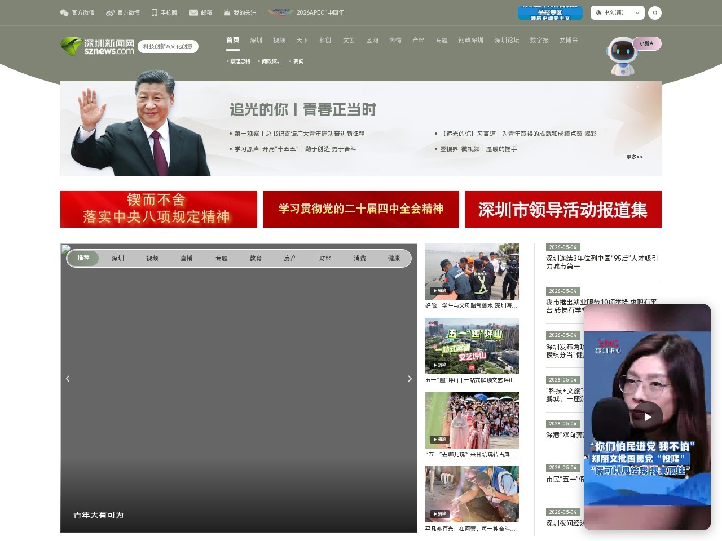Select the 推荐 tab in slider
Viewport: 722px width, 541px height.
[x=83, y=258]
